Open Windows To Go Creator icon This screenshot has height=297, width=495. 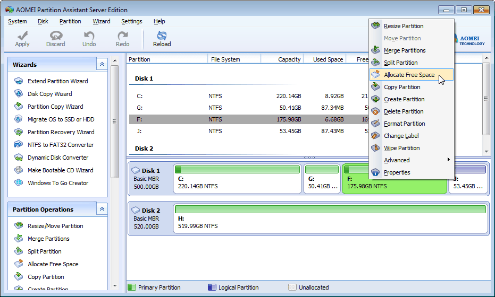pos(19,182)
